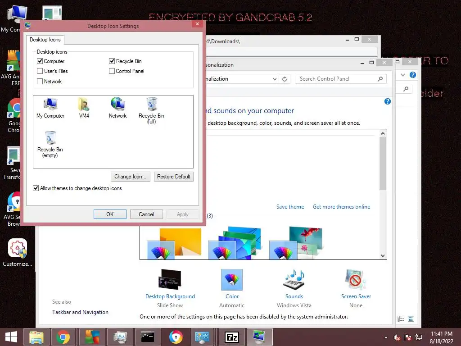Expand the ribbon chevron in the rear window

click(403, 75)
